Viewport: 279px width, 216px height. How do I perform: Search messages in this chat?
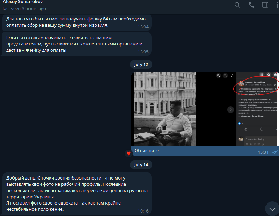[237, 5]
